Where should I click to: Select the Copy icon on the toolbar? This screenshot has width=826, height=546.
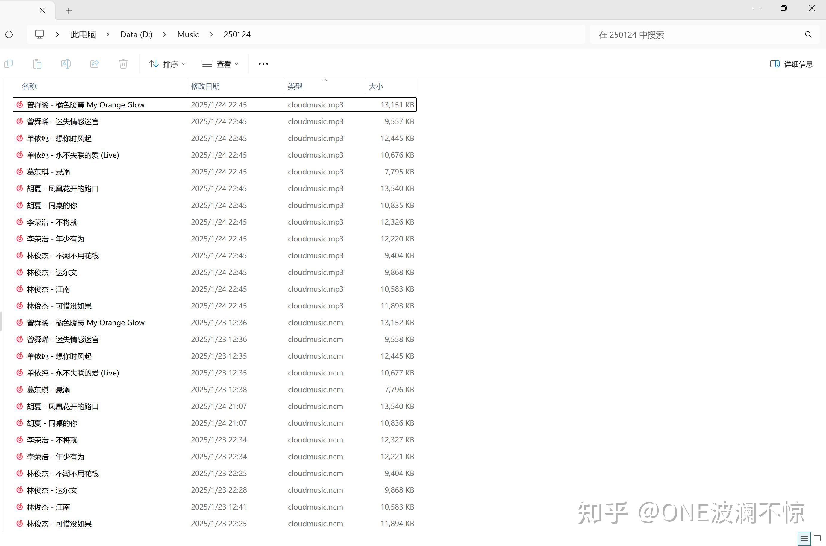[x=8, y=63]
